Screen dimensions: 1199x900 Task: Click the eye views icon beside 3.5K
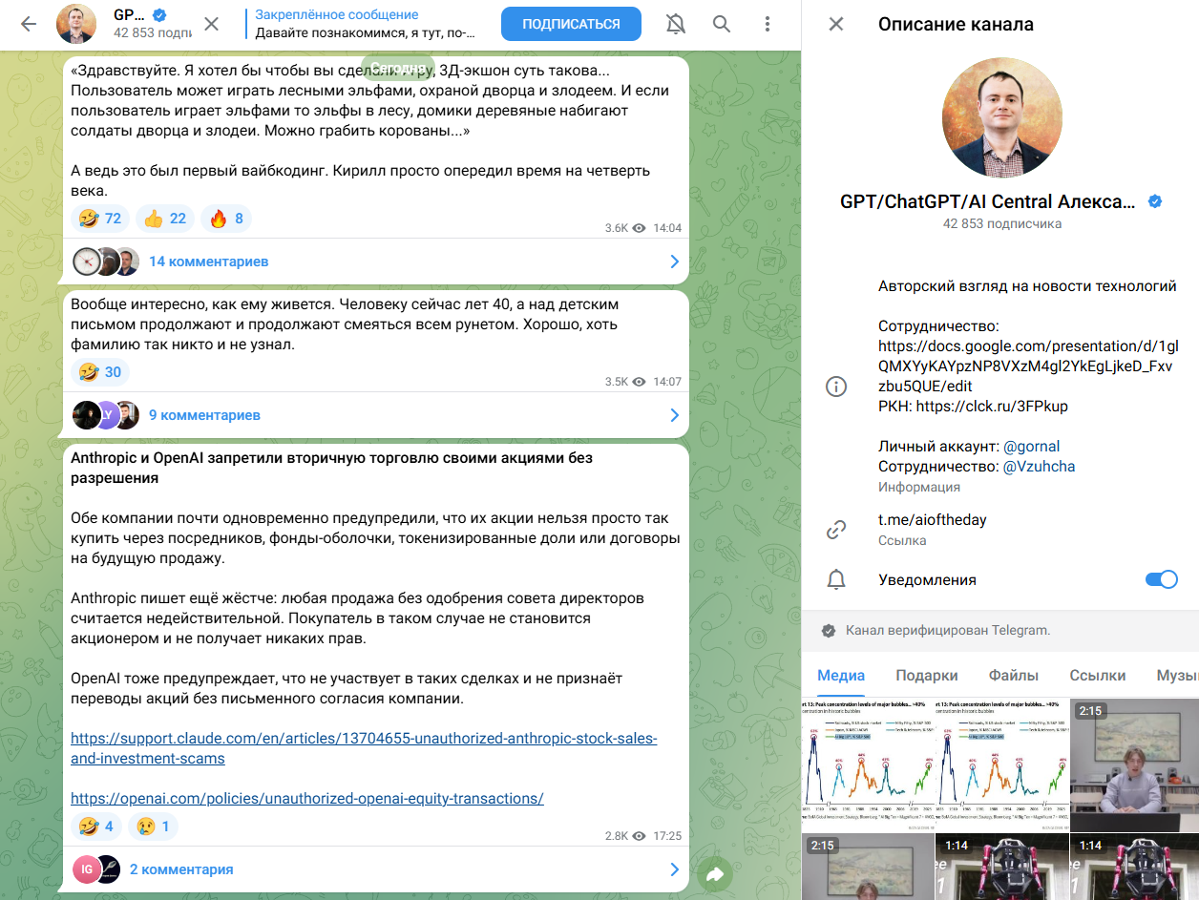640,382
